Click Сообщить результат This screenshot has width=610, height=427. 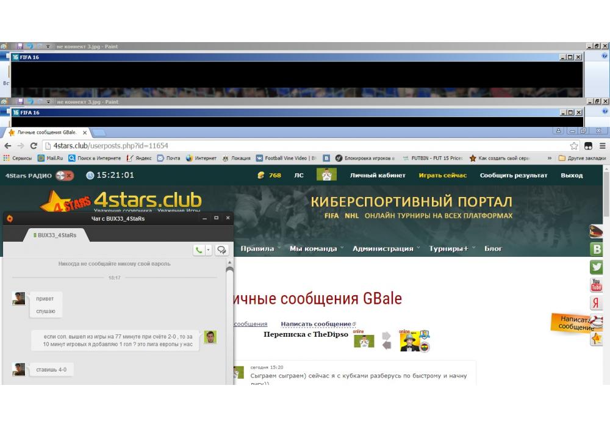pyautogui.click(x=513, y=176)
